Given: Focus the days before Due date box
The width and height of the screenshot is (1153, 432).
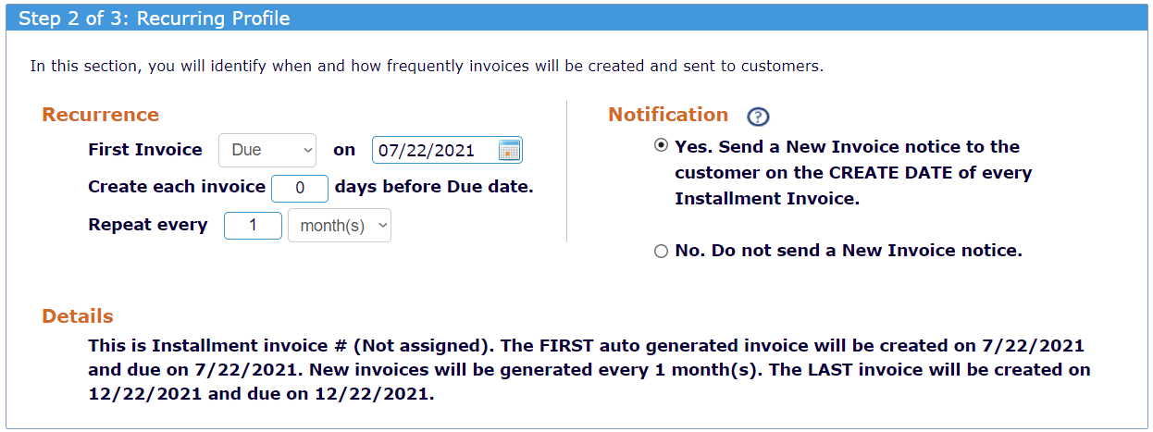Looking at the screenshot, I should 300,188.
